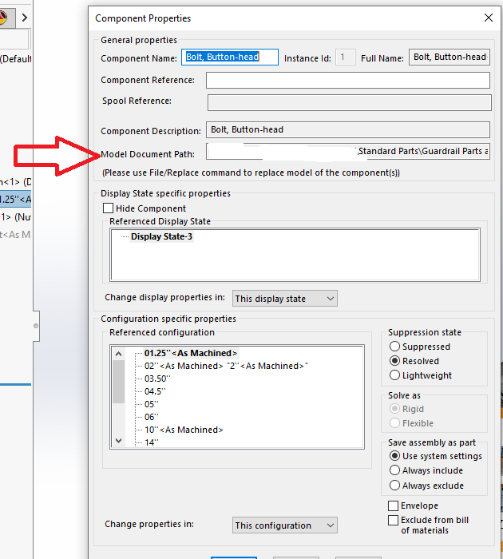Enable the Envelope checkbox
Viewport: 503px width, 559px height.
(393, 505)
